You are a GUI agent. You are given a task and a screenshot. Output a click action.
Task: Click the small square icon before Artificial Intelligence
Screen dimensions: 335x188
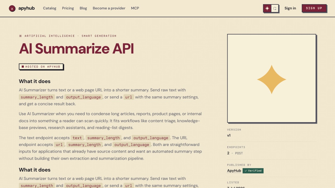click(x=20, y=36)
